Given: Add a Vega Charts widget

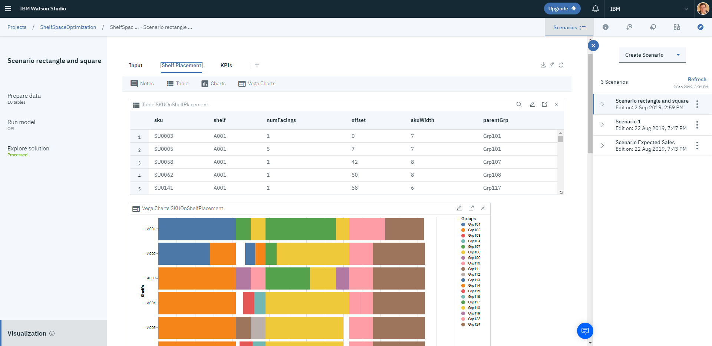Looking at the screenshot, I should point(257,83).
